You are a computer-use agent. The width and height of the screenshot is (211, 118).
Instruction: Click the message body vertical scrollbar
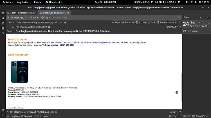pos(181,87)
